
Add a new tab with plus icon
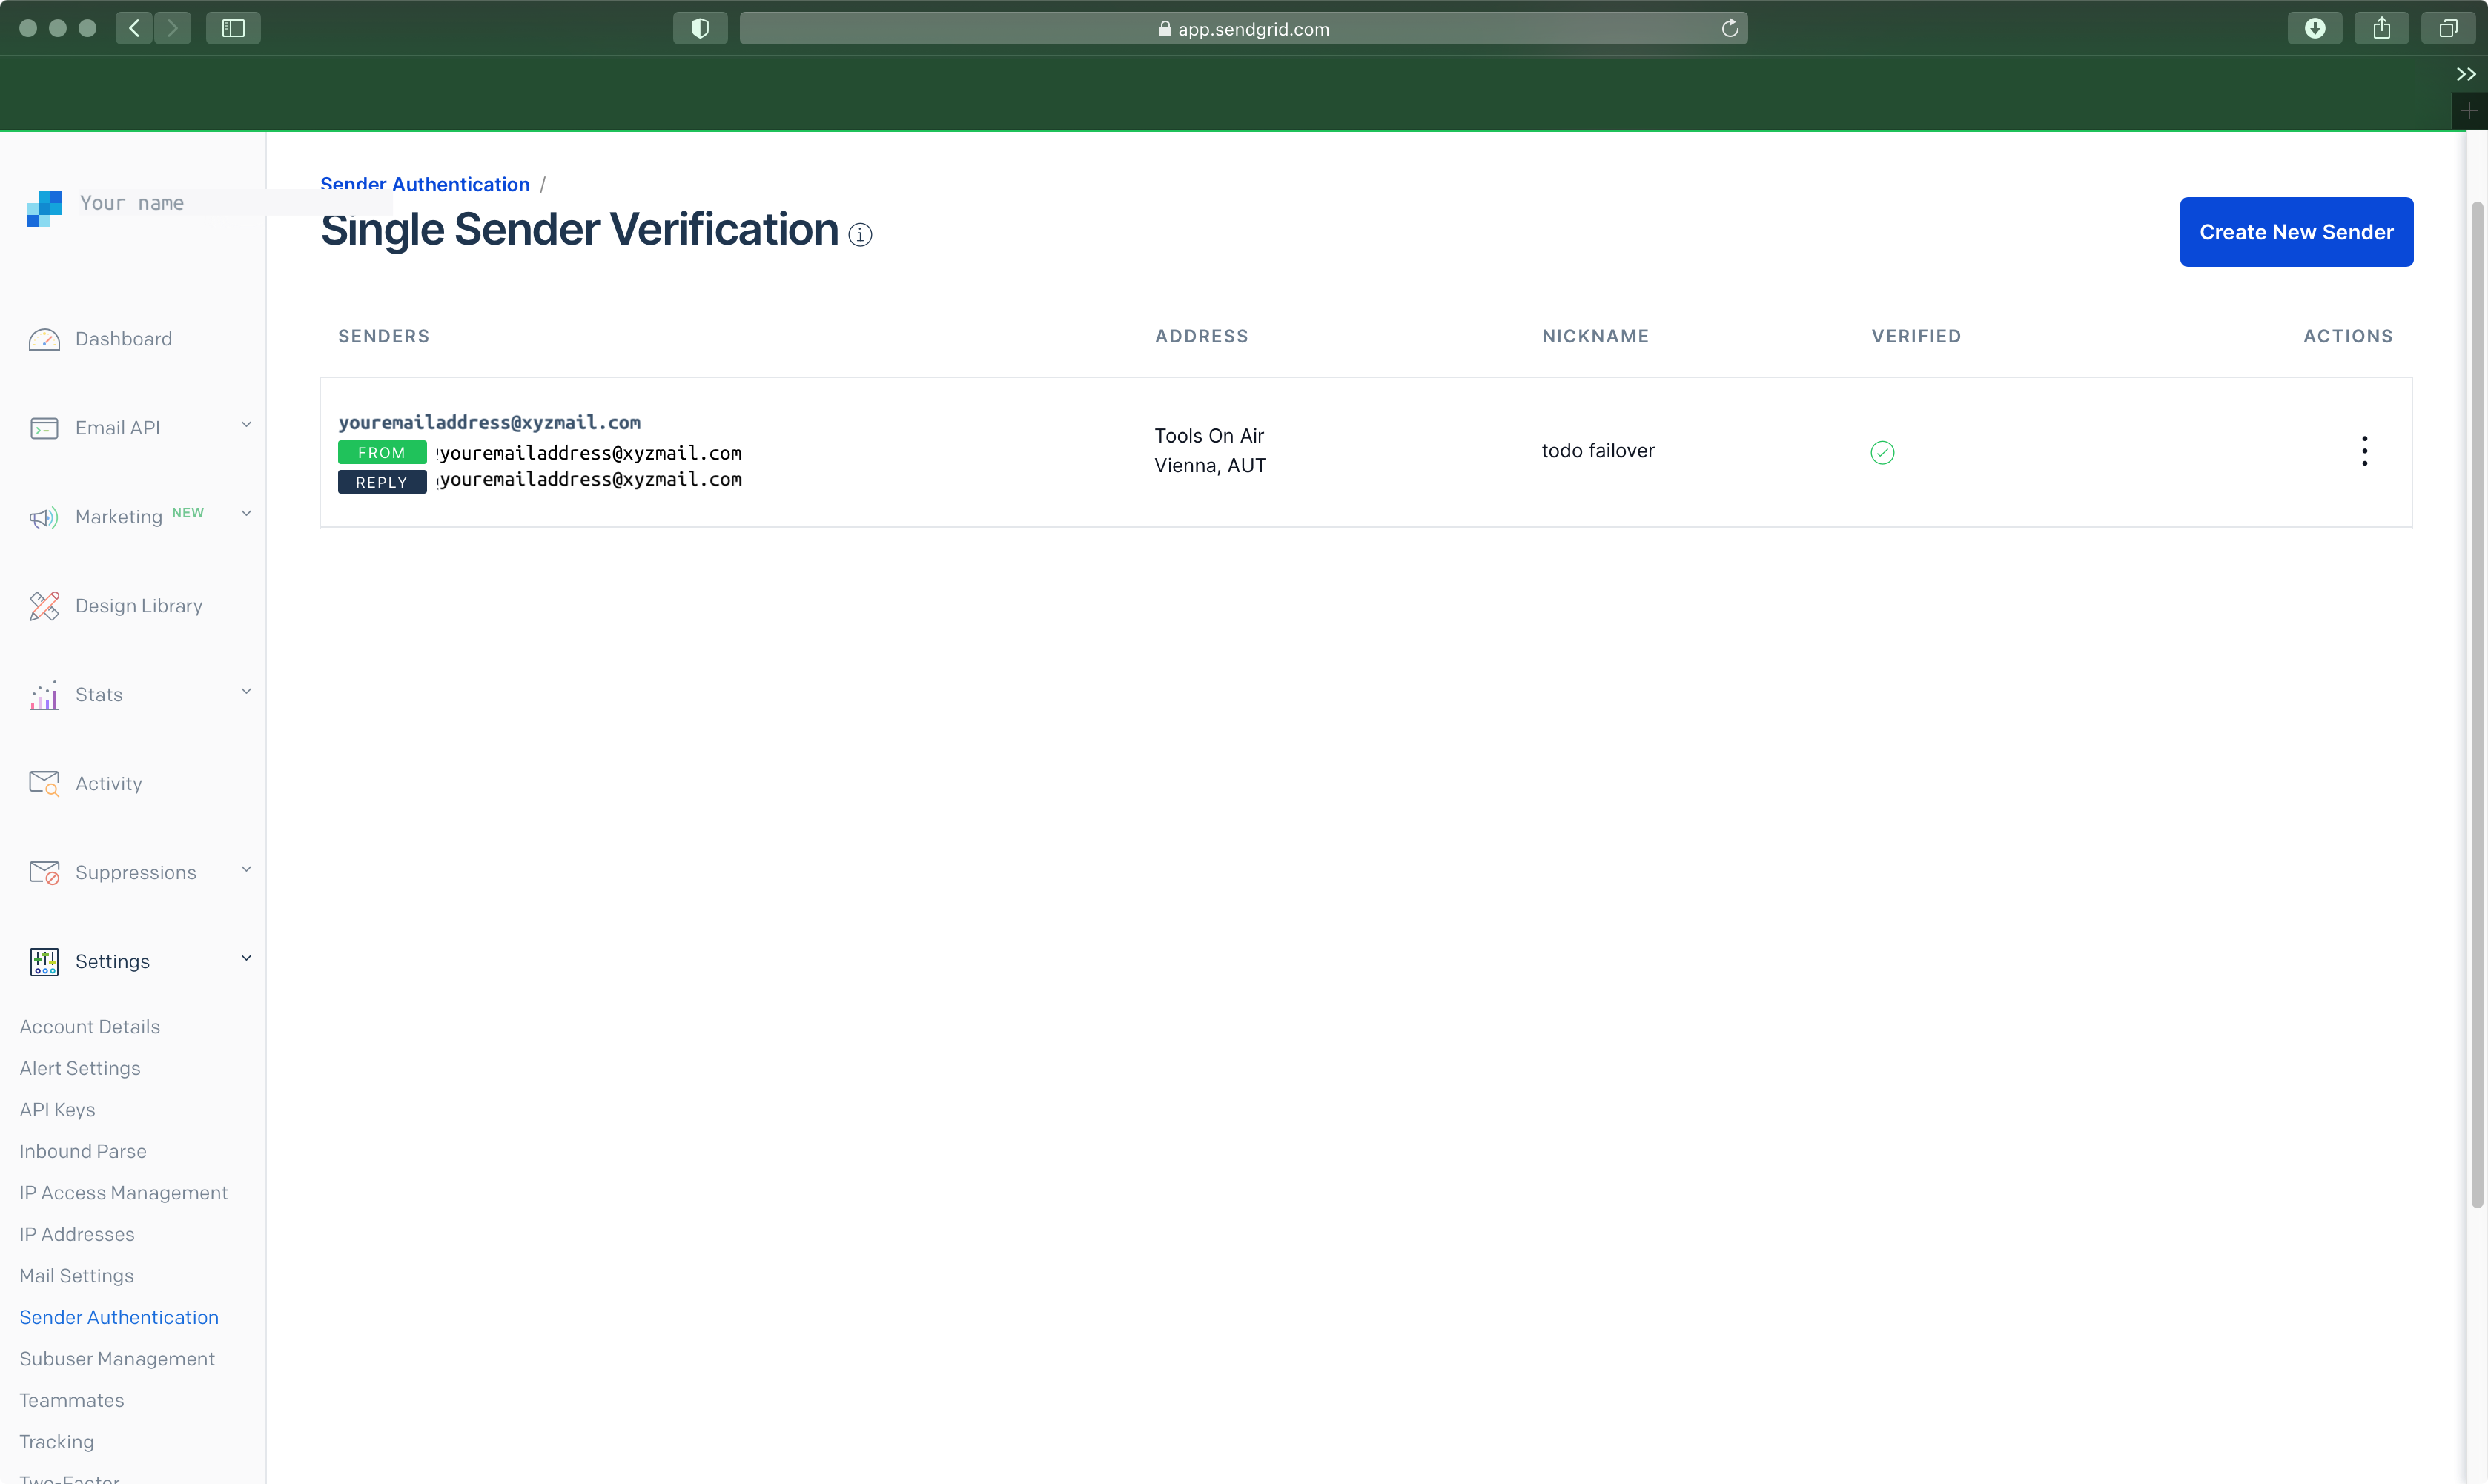2469,110
